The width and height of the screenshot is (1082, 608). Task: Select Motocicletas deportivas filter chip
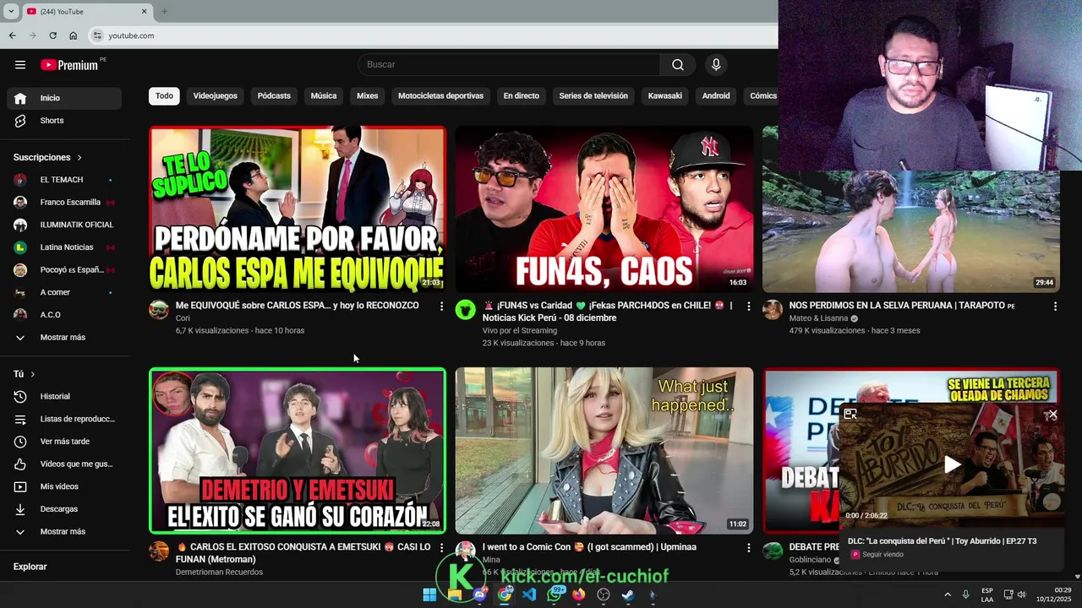(x=440, y=95)
